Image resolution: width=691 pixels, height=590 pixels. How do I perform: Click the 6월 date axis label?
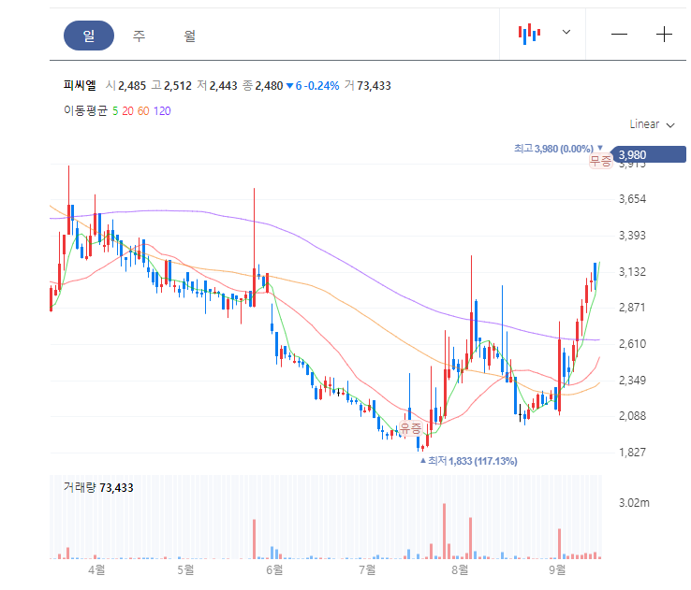point(274,570)
